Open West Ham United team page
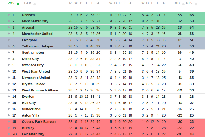 [x=36, y=71]
